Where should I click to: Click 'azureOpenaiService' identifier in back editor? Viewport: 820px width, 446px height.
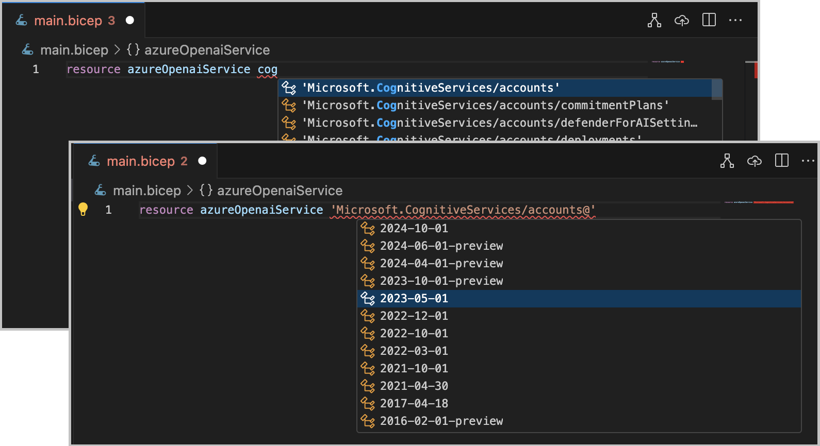tap(189, 69)
